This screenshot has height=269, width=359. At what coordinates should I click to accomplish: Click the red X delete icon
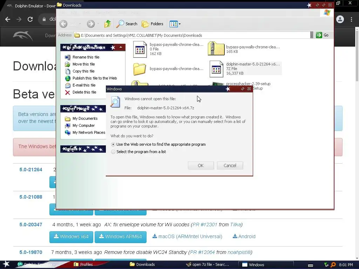tap(68, 92)
